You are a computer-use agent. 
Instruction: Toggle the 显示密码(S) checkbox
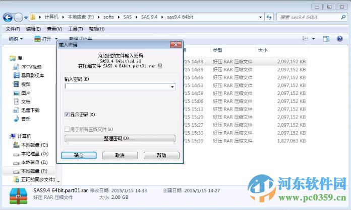pyautogui.click(x=67, y=115)
